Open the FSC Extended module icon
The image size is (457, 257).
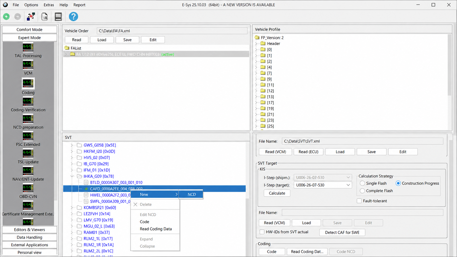point(28,136)
